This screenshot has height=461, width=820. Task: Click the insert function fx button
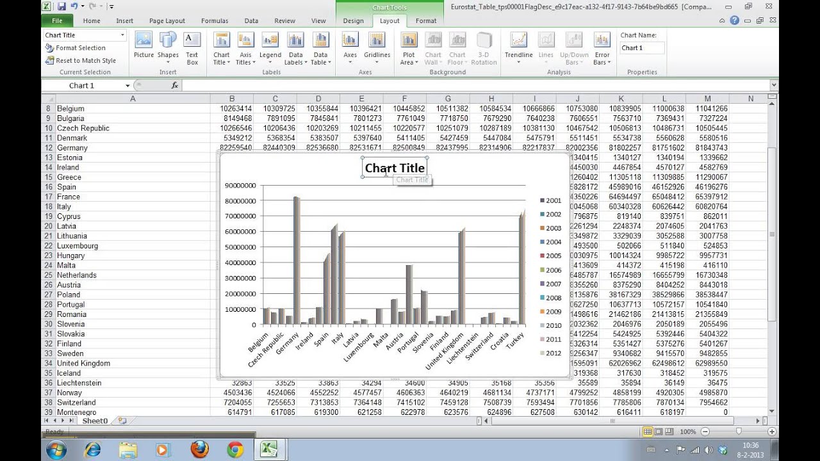tap(174, 85)
